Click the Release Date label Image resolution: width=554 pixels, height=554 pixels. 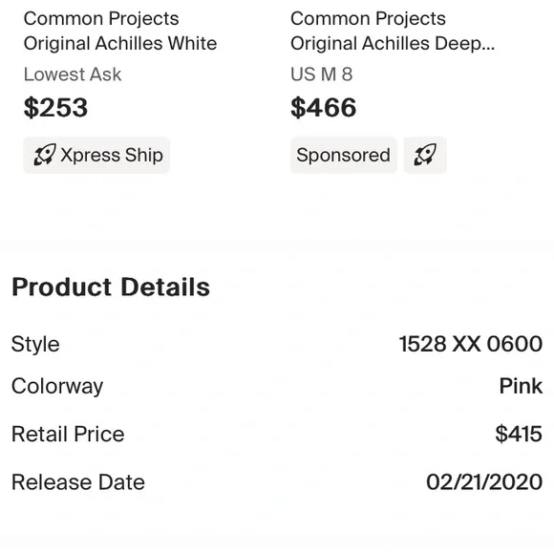(x=78, y=482)
